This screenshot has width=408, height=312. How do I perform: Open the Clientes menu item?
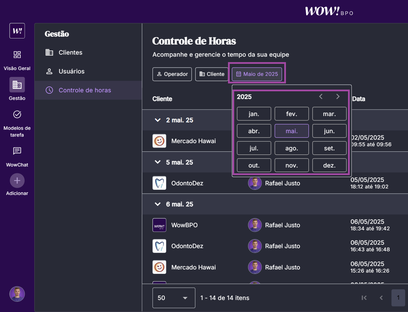70,53
